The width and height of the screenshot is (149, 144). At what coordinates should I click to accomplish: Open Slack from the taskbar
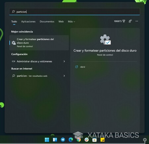86,140
